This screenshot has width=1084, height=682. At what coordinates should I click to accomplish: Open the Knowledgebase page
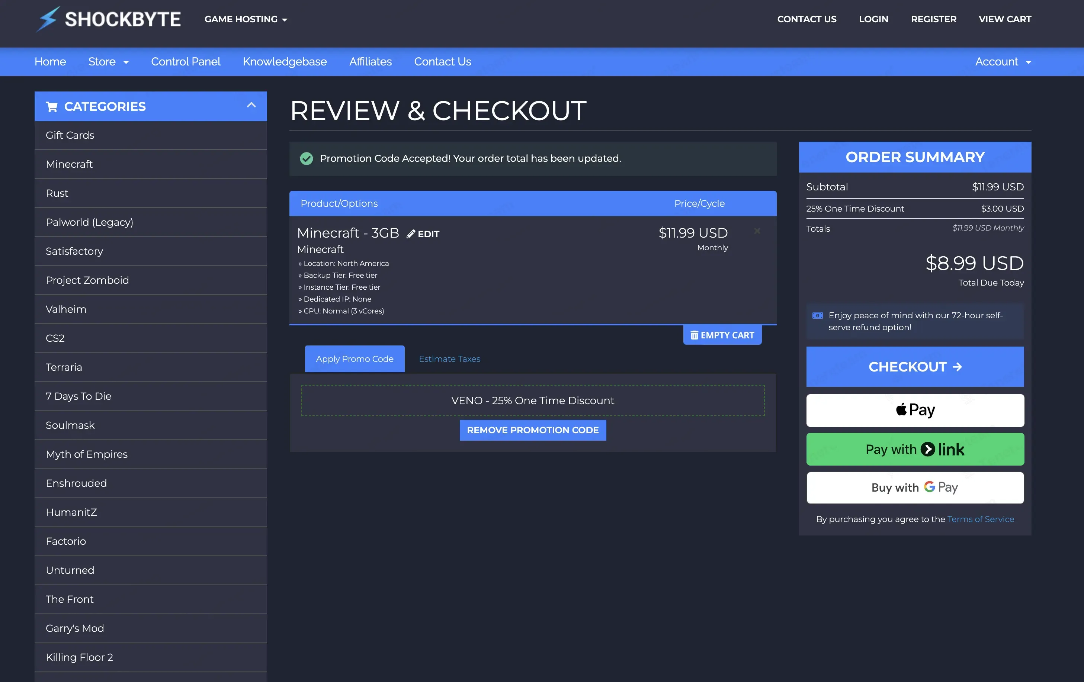pos(285,62)
